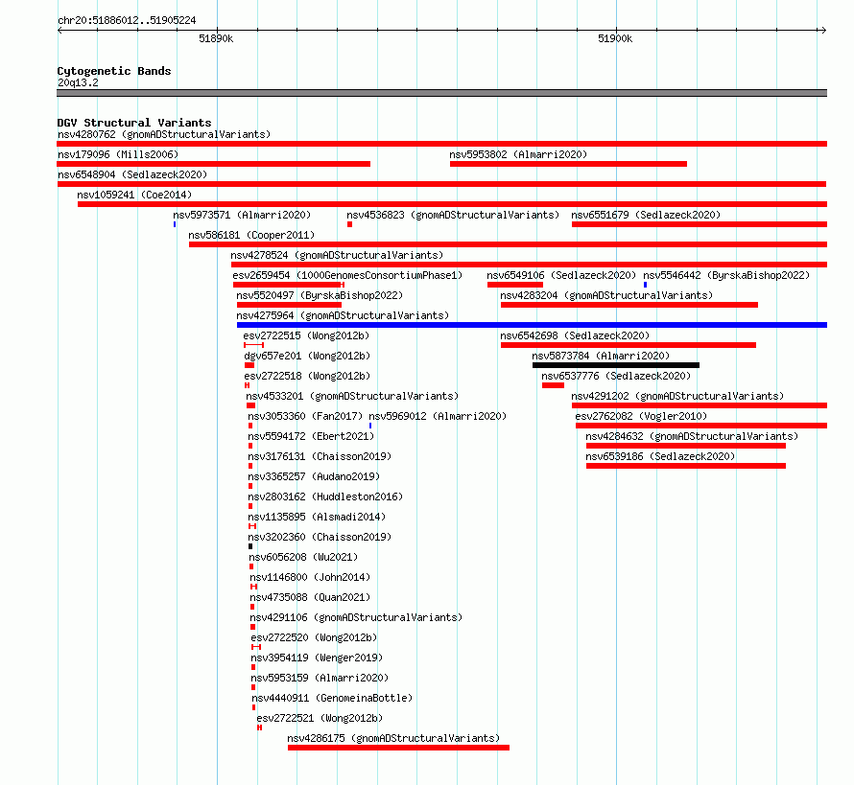Open esv2722515 (Wong2012b) label
The image size is (854, 785).
coord(306,335)
